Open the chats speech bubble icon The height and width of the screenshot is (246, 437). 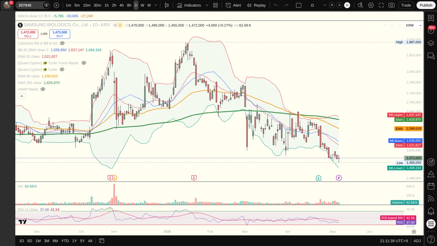tap(431, 56)
